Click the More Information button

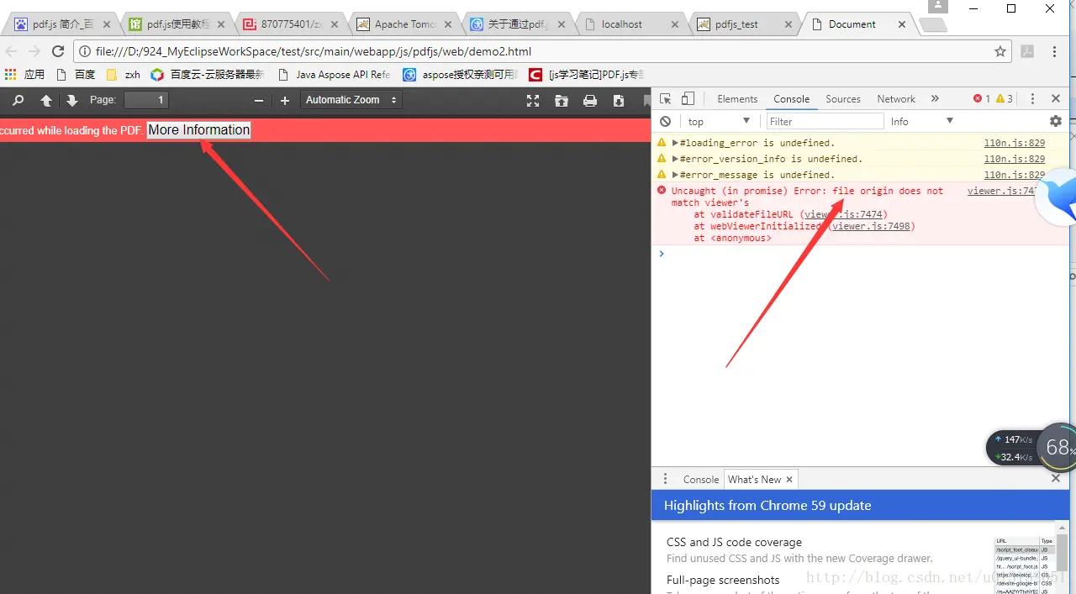click(198, 129)
